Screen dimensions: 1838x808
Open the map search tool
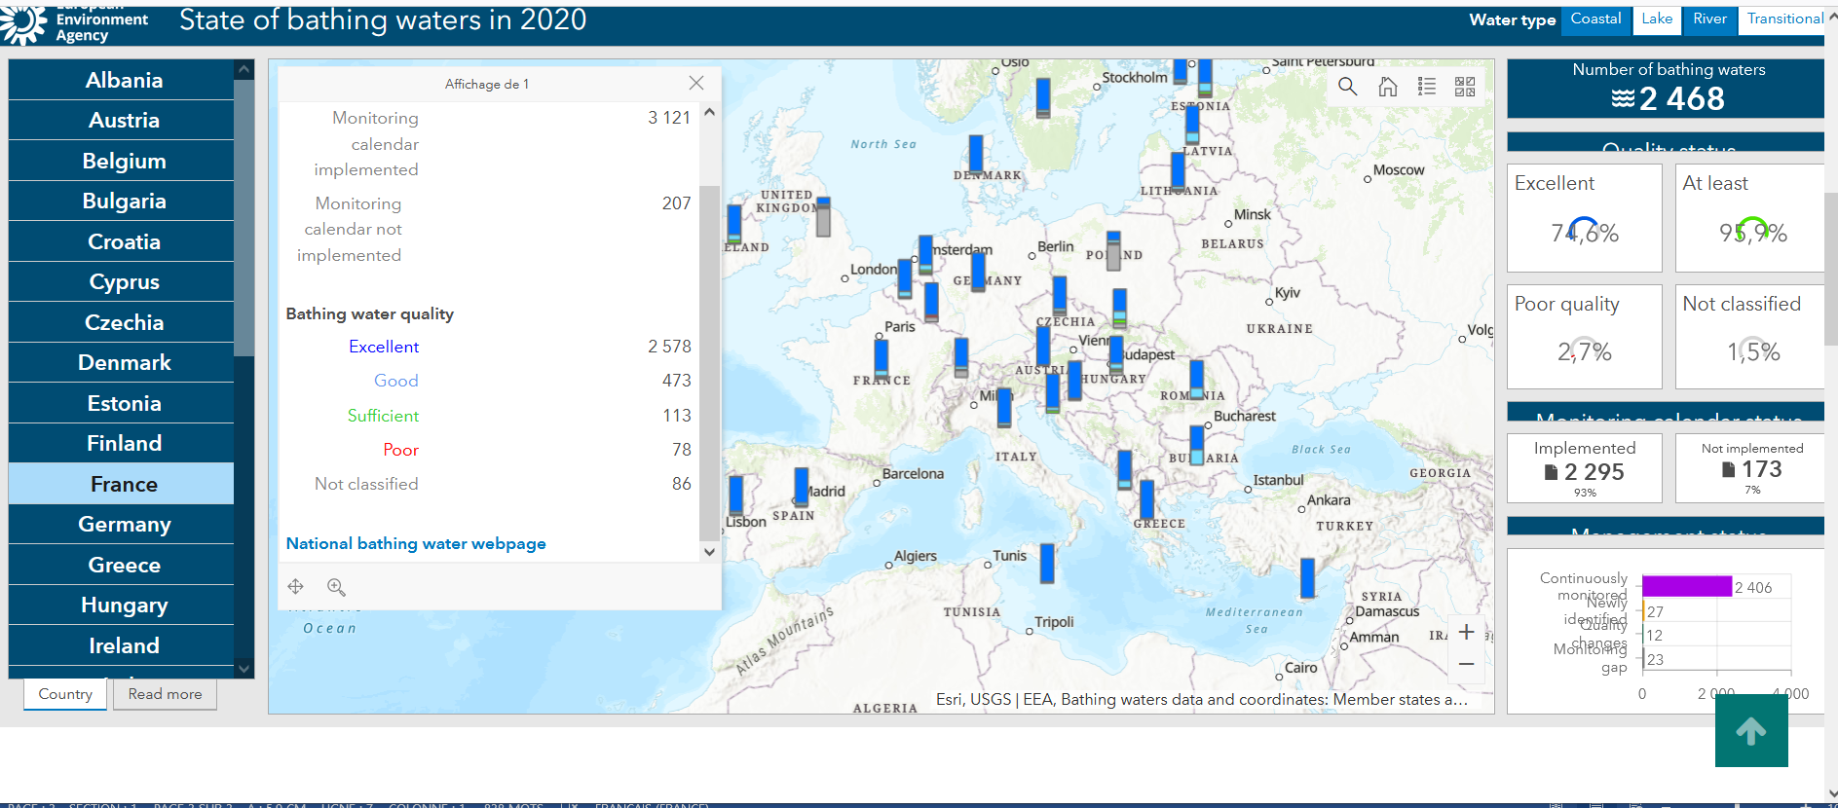point(1347,87)
